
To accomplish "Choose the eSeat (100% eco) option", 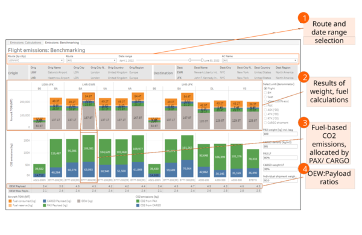I will (x=265, y=101).
